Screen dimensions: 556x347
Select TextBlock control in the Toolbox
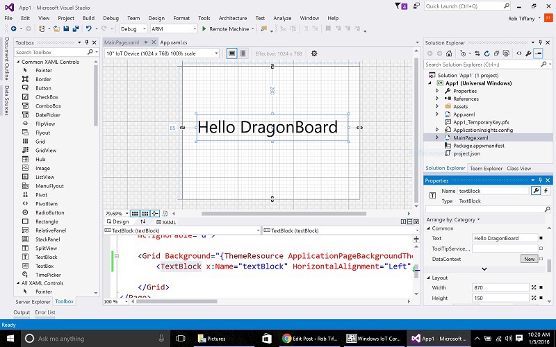pyautogui.click(x=46, y=257)
